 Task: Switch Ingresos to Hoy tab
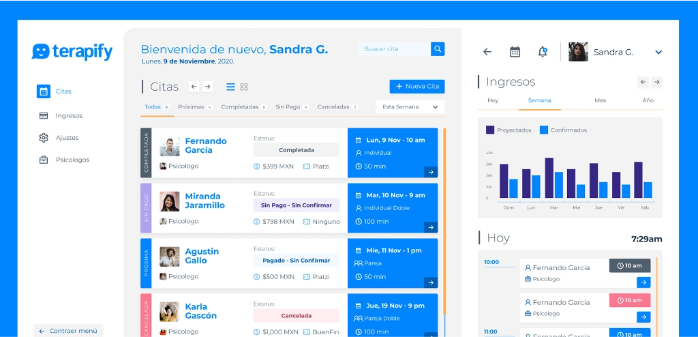click(493, 100)
